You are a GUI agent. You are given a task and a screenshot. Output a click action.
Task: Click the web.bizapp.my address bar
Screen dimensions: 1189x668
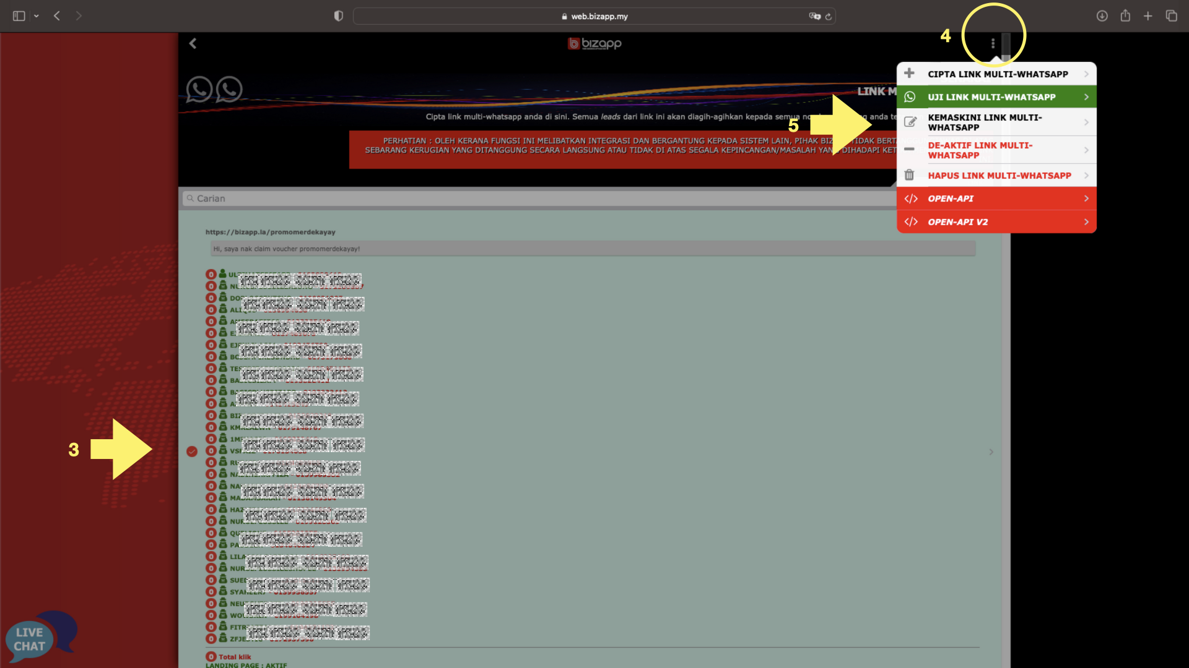coord(594,16)
